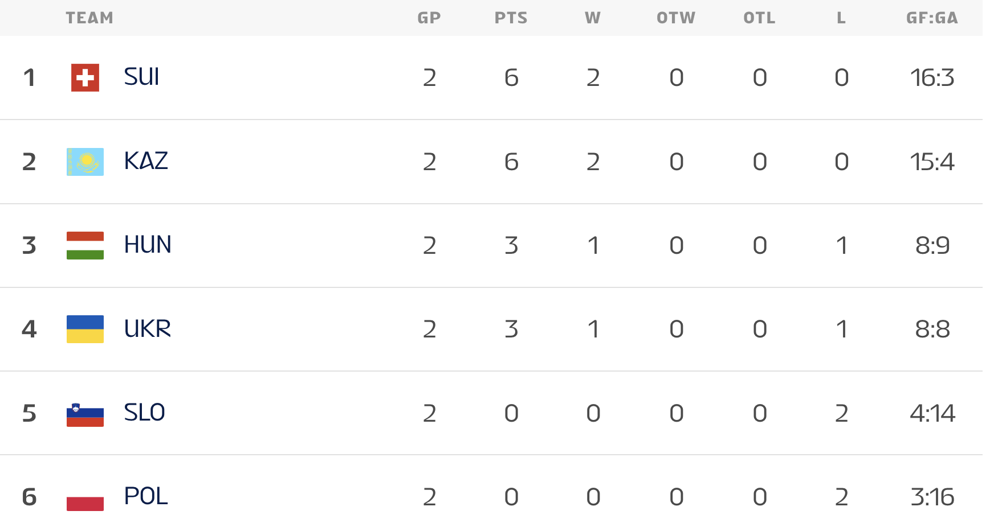Select the OTW column header
Screen dimensions: 994x519
[676, 18]
